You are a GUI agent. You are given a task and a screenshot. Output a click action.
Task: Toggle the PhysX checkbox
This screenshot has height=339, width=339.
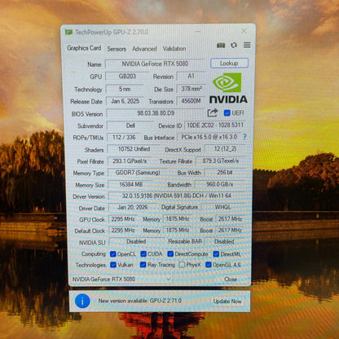point(182,265)
